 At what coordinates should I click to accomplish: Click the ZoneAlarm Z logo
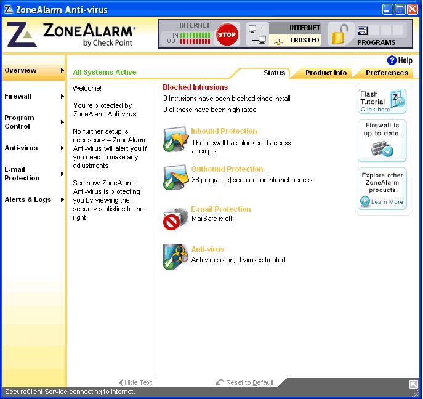pos(22,34)
